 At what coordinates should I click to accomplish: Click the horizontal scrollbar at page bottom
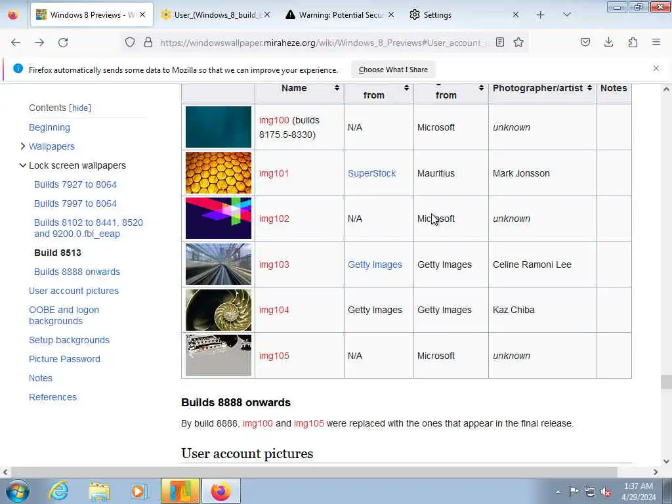[x=313, y=472]
